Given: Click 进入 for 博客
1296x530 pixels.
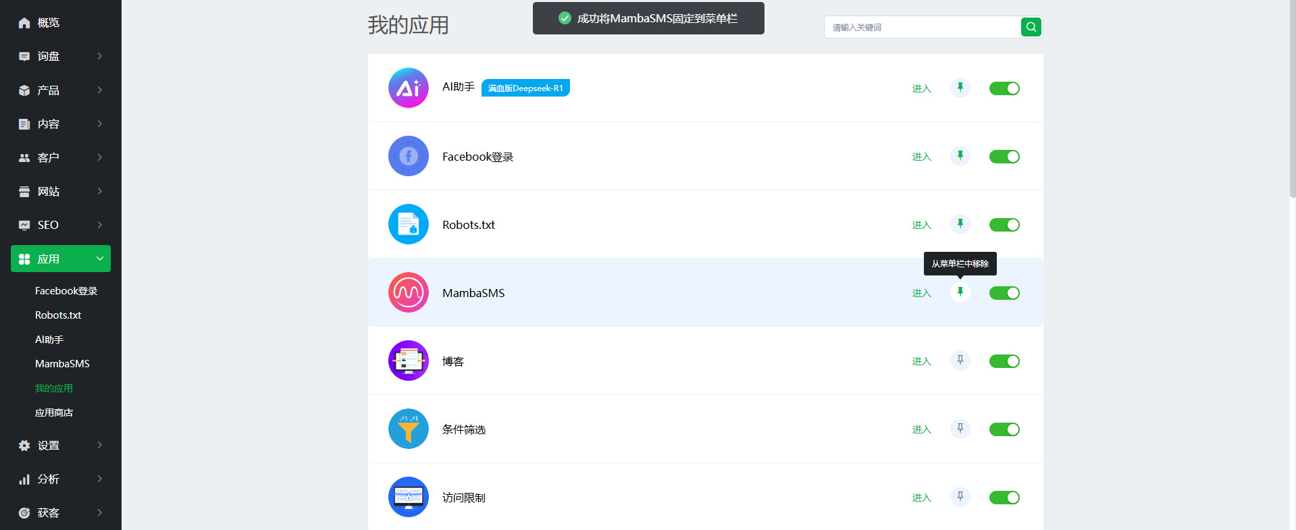Looking at the screenshot, I should tap(922, 361).
